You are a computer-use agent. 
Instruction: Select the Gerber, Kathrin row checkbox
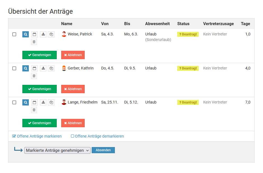click(x=14, y=68)
